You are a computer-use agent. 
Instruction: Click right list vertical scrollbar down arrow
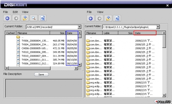164,95
